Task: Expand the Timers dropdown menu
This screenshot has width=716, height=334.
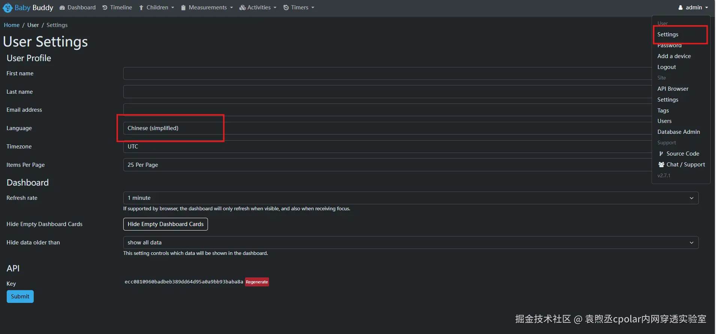Action: pyautogui.click(x=299, y=7)
